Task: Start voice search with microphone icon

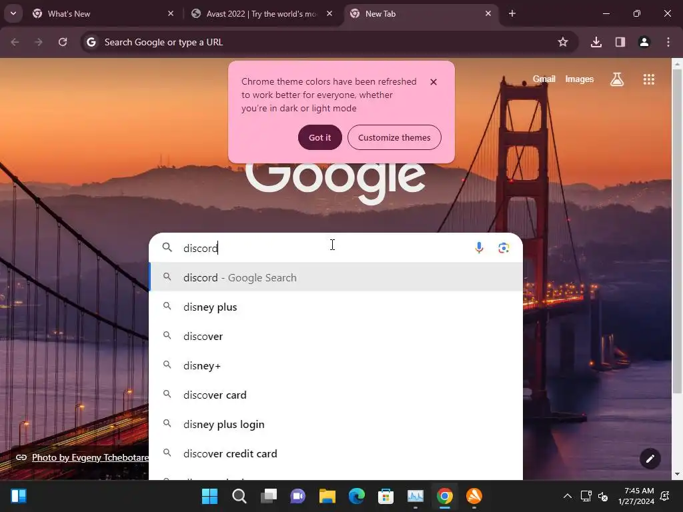Action: pyautogui.click(x=479, y=248)
